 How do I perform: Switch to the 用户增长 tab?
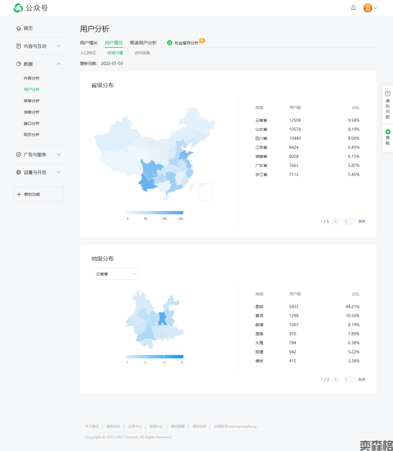click(x=89, y=43)
